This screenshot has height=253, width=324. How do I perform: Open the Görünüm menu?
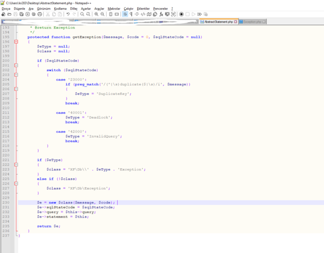coord(44,9)
